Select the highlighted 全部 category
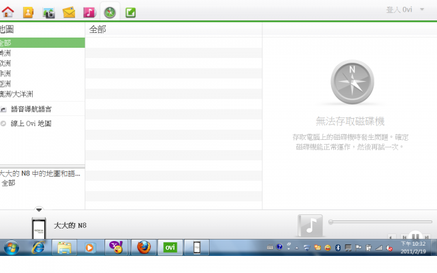This screenshot has width=437, height=273. tap(42, 42)
